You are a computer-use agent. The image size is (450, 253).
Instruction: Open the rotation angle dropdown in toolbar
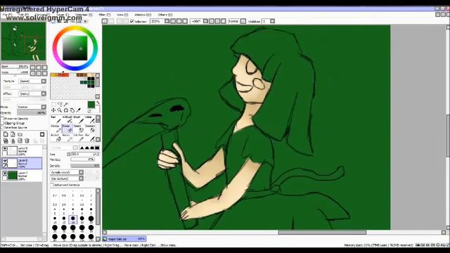pyautogui.click(x=205, y=21)
